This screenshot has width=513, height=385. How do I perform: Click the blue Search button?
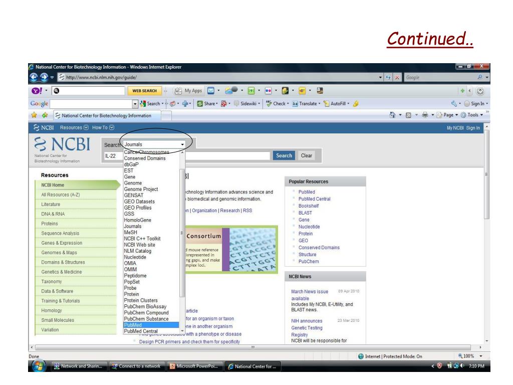(284, 155)
